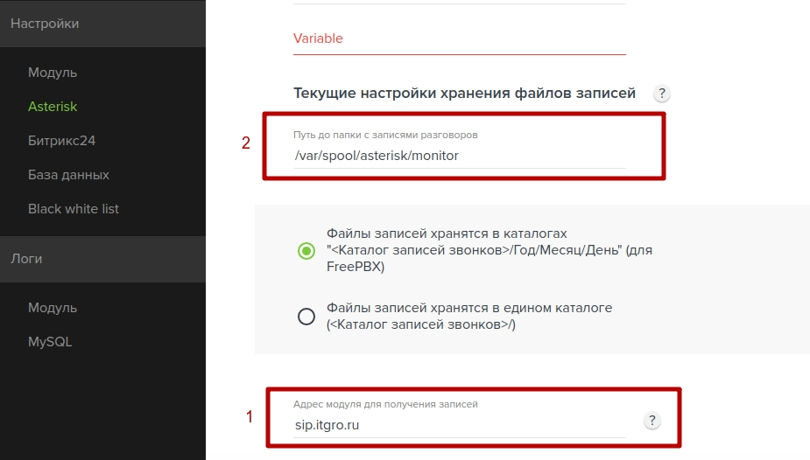Select the single catalog storage radio option
This screenshot has width=810, height=460.
[x=306, y=316]
